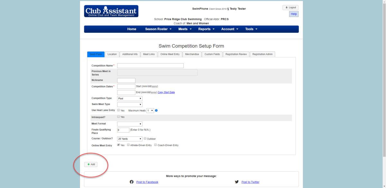386x188 pixels.
Task: Click the Copy Start Date link
Action: tap(166, 92)
